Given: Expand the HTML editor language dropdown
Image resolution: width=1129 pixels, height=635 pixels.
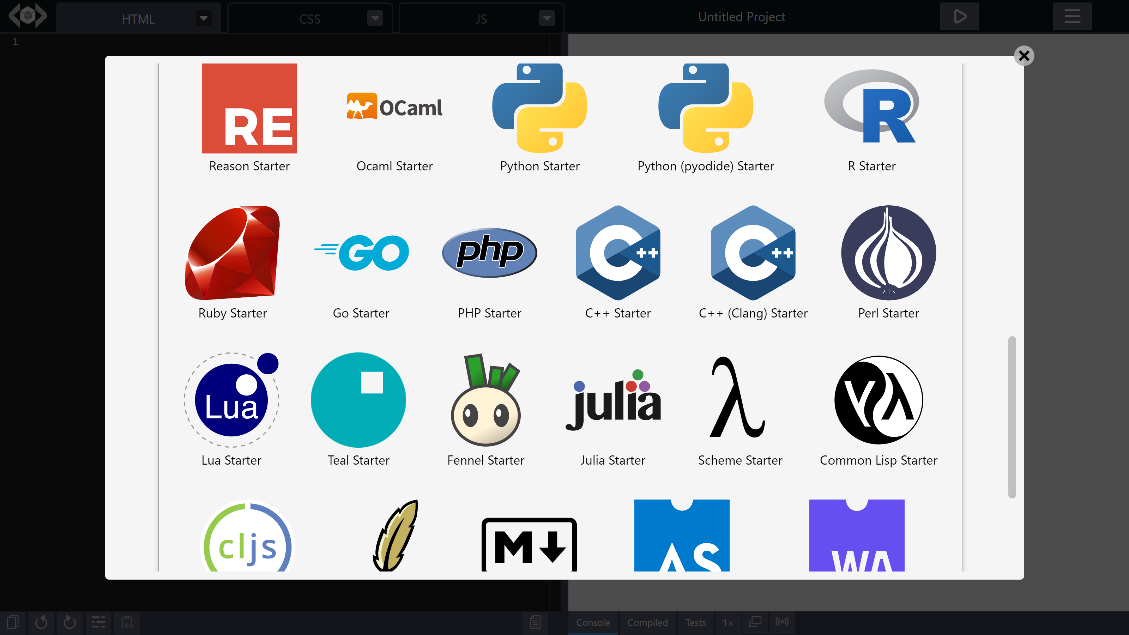Looking at the screenshot, I should coord(203,18).
